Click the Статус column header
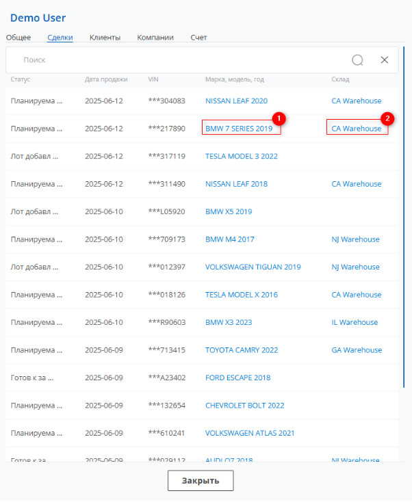Screen dimensions: 412x502 tap(20, 79)
